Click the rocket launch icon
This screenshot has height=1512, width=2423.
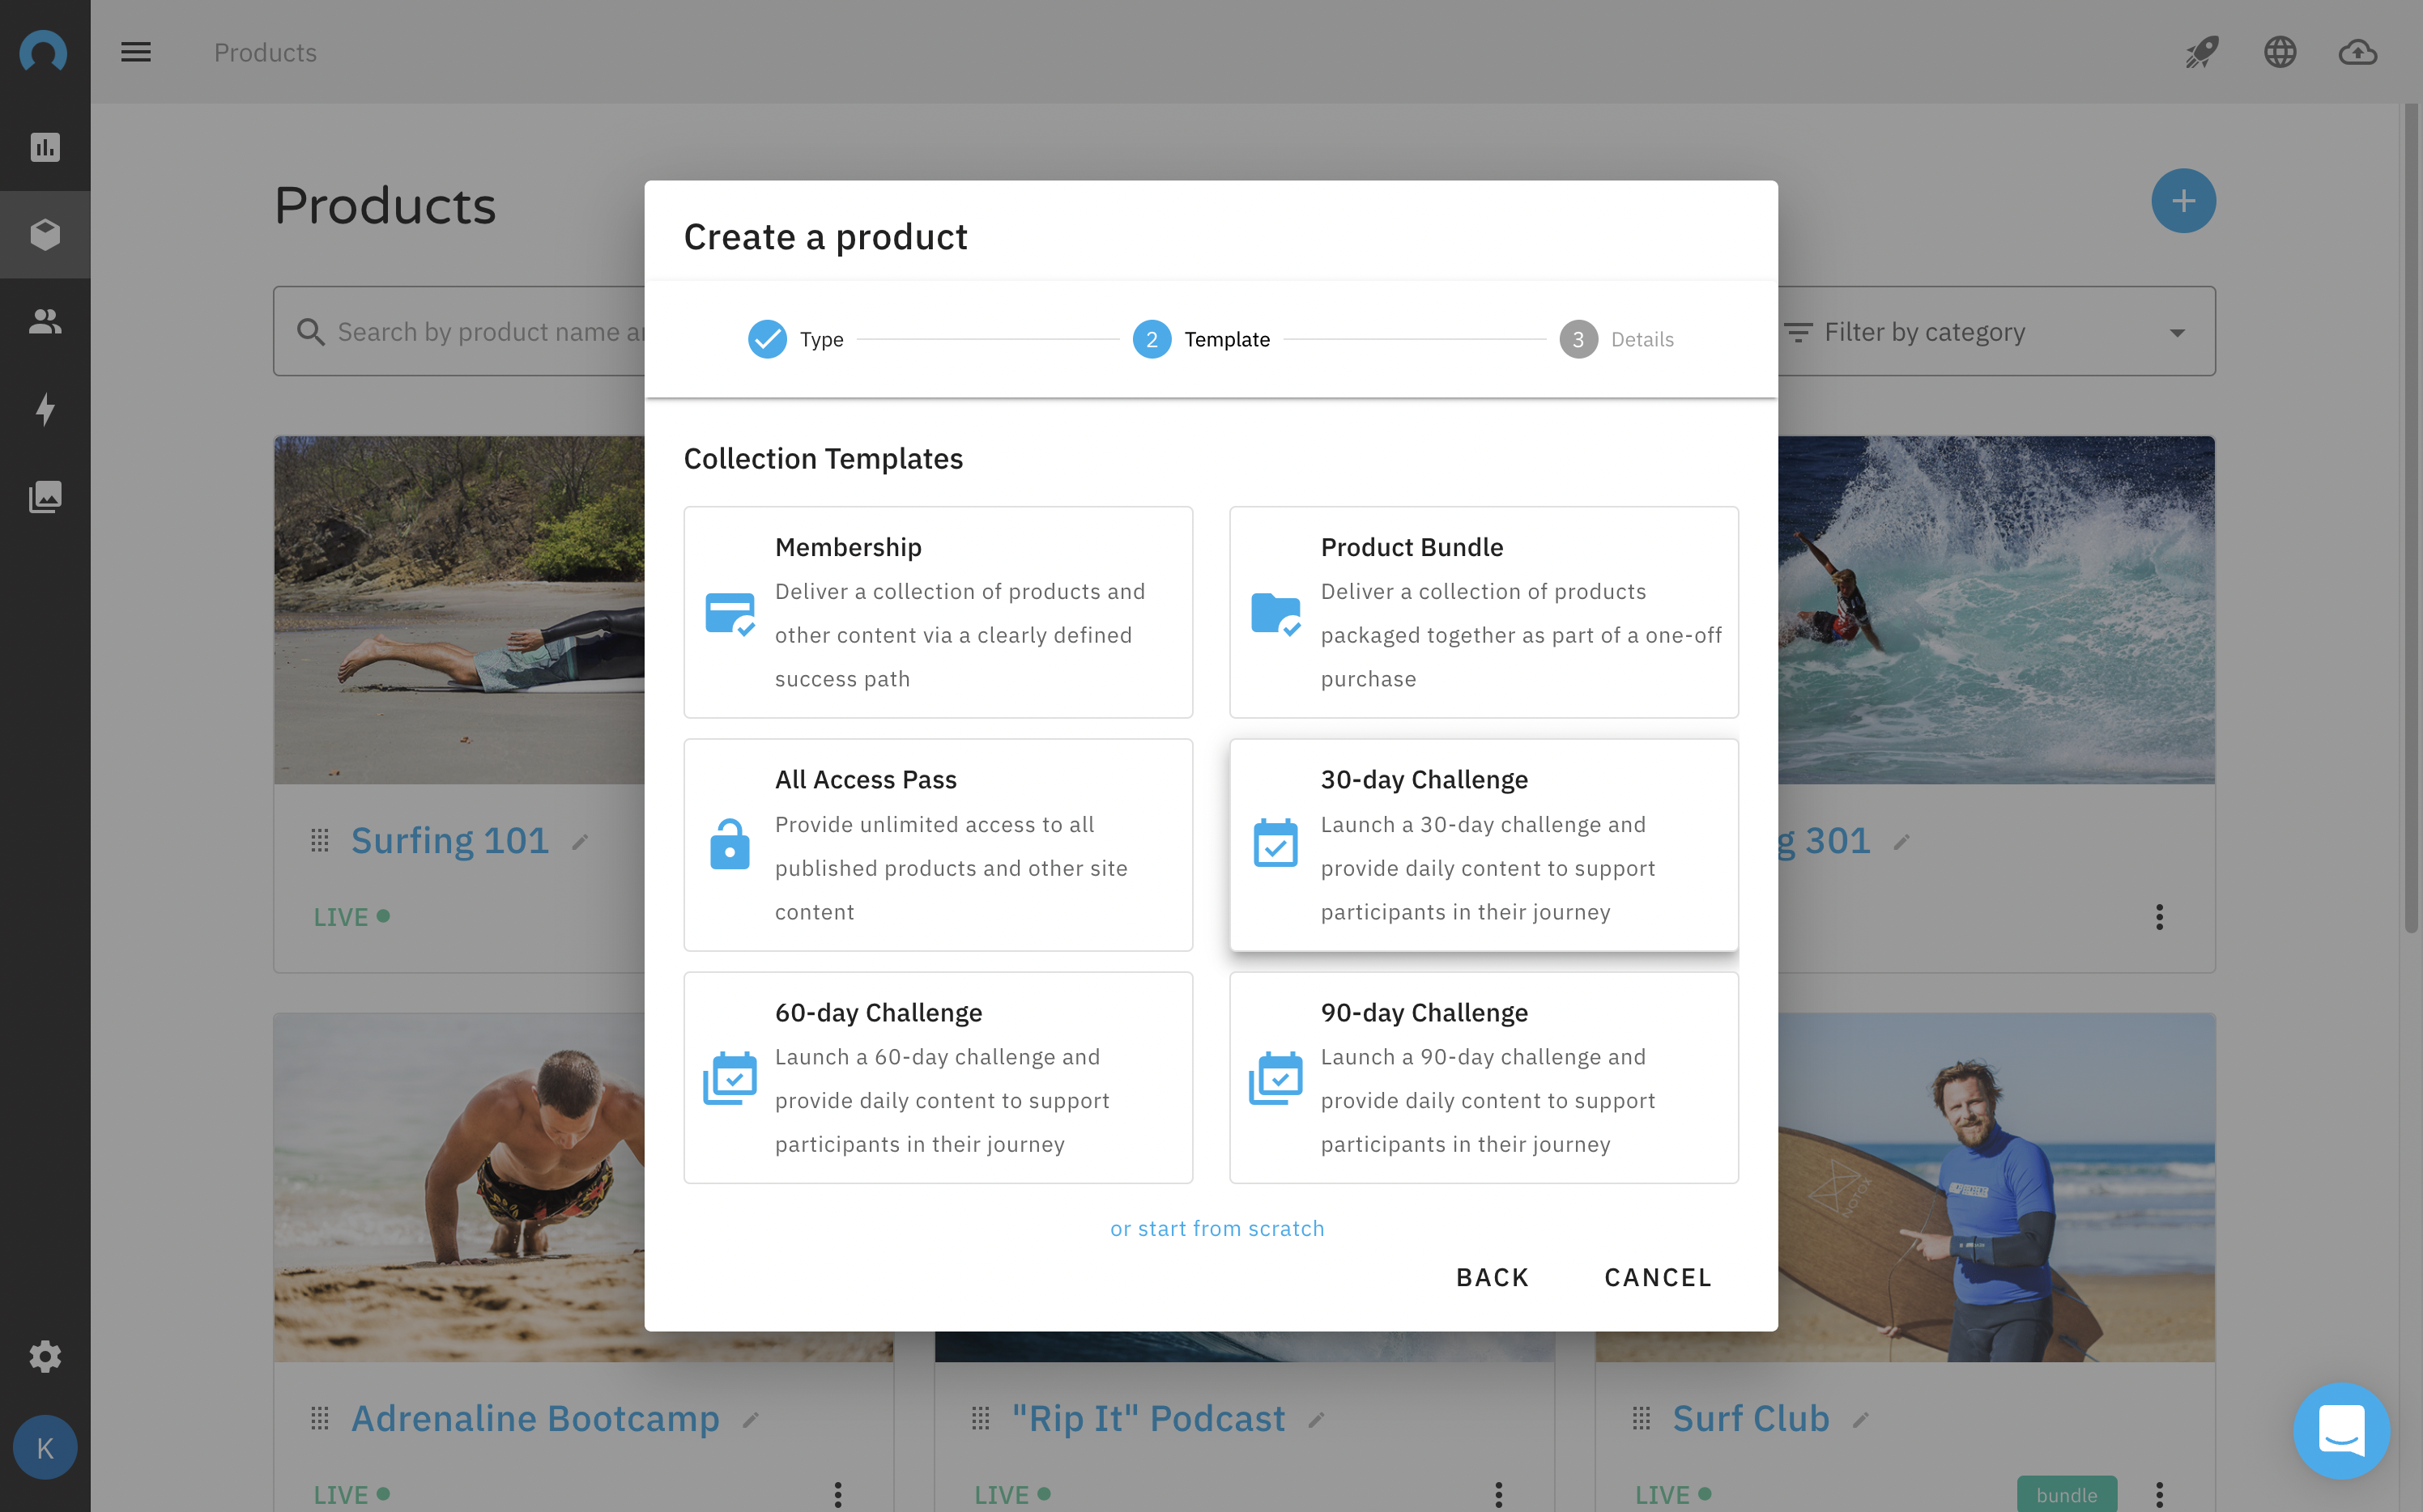point(2201,52)
